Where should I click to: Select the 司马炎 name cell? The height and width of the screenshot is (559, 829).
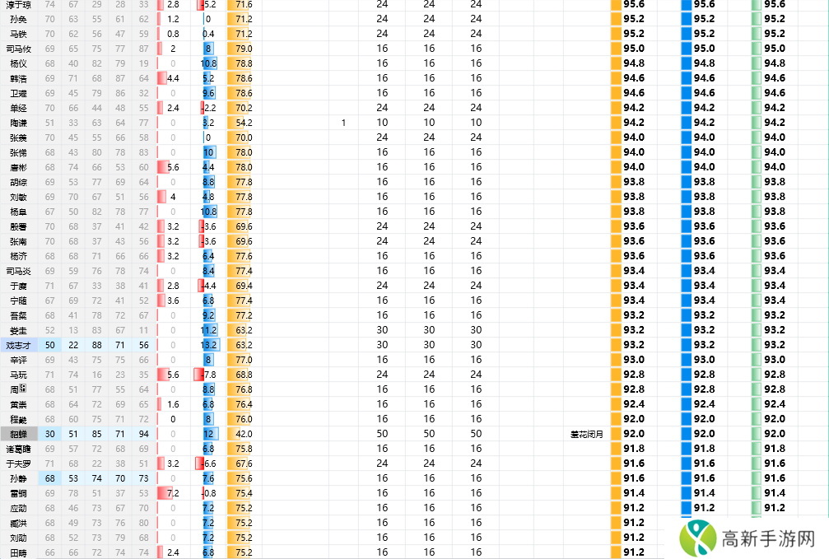[18, 271]
